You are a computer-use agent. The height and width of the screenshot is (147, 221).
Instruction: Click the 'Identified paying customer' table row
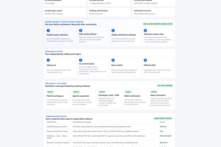click(109, 126)
